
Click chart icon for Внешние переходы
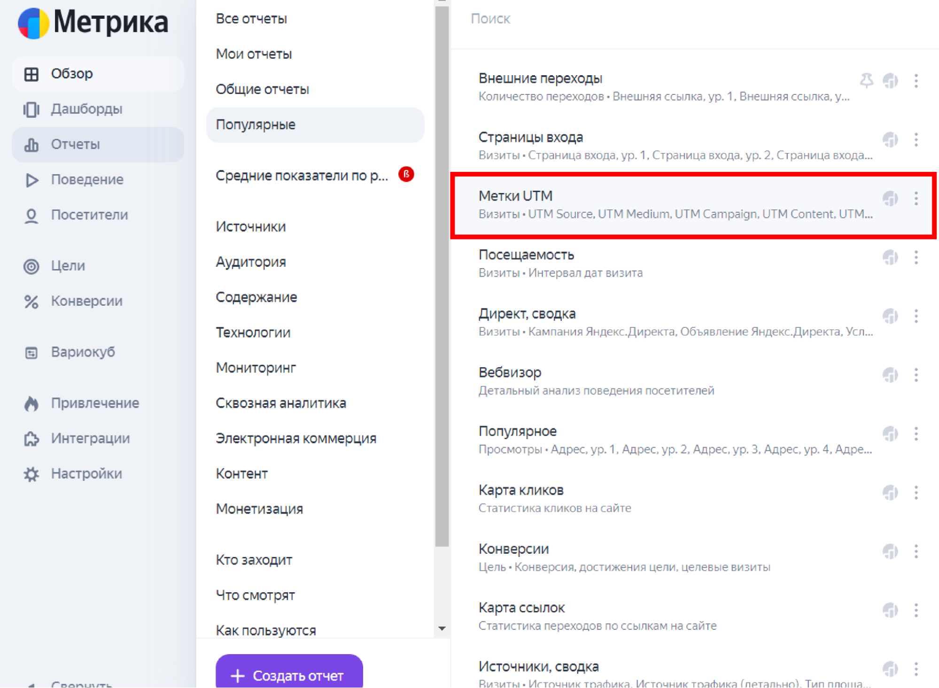tap(890, 81)
